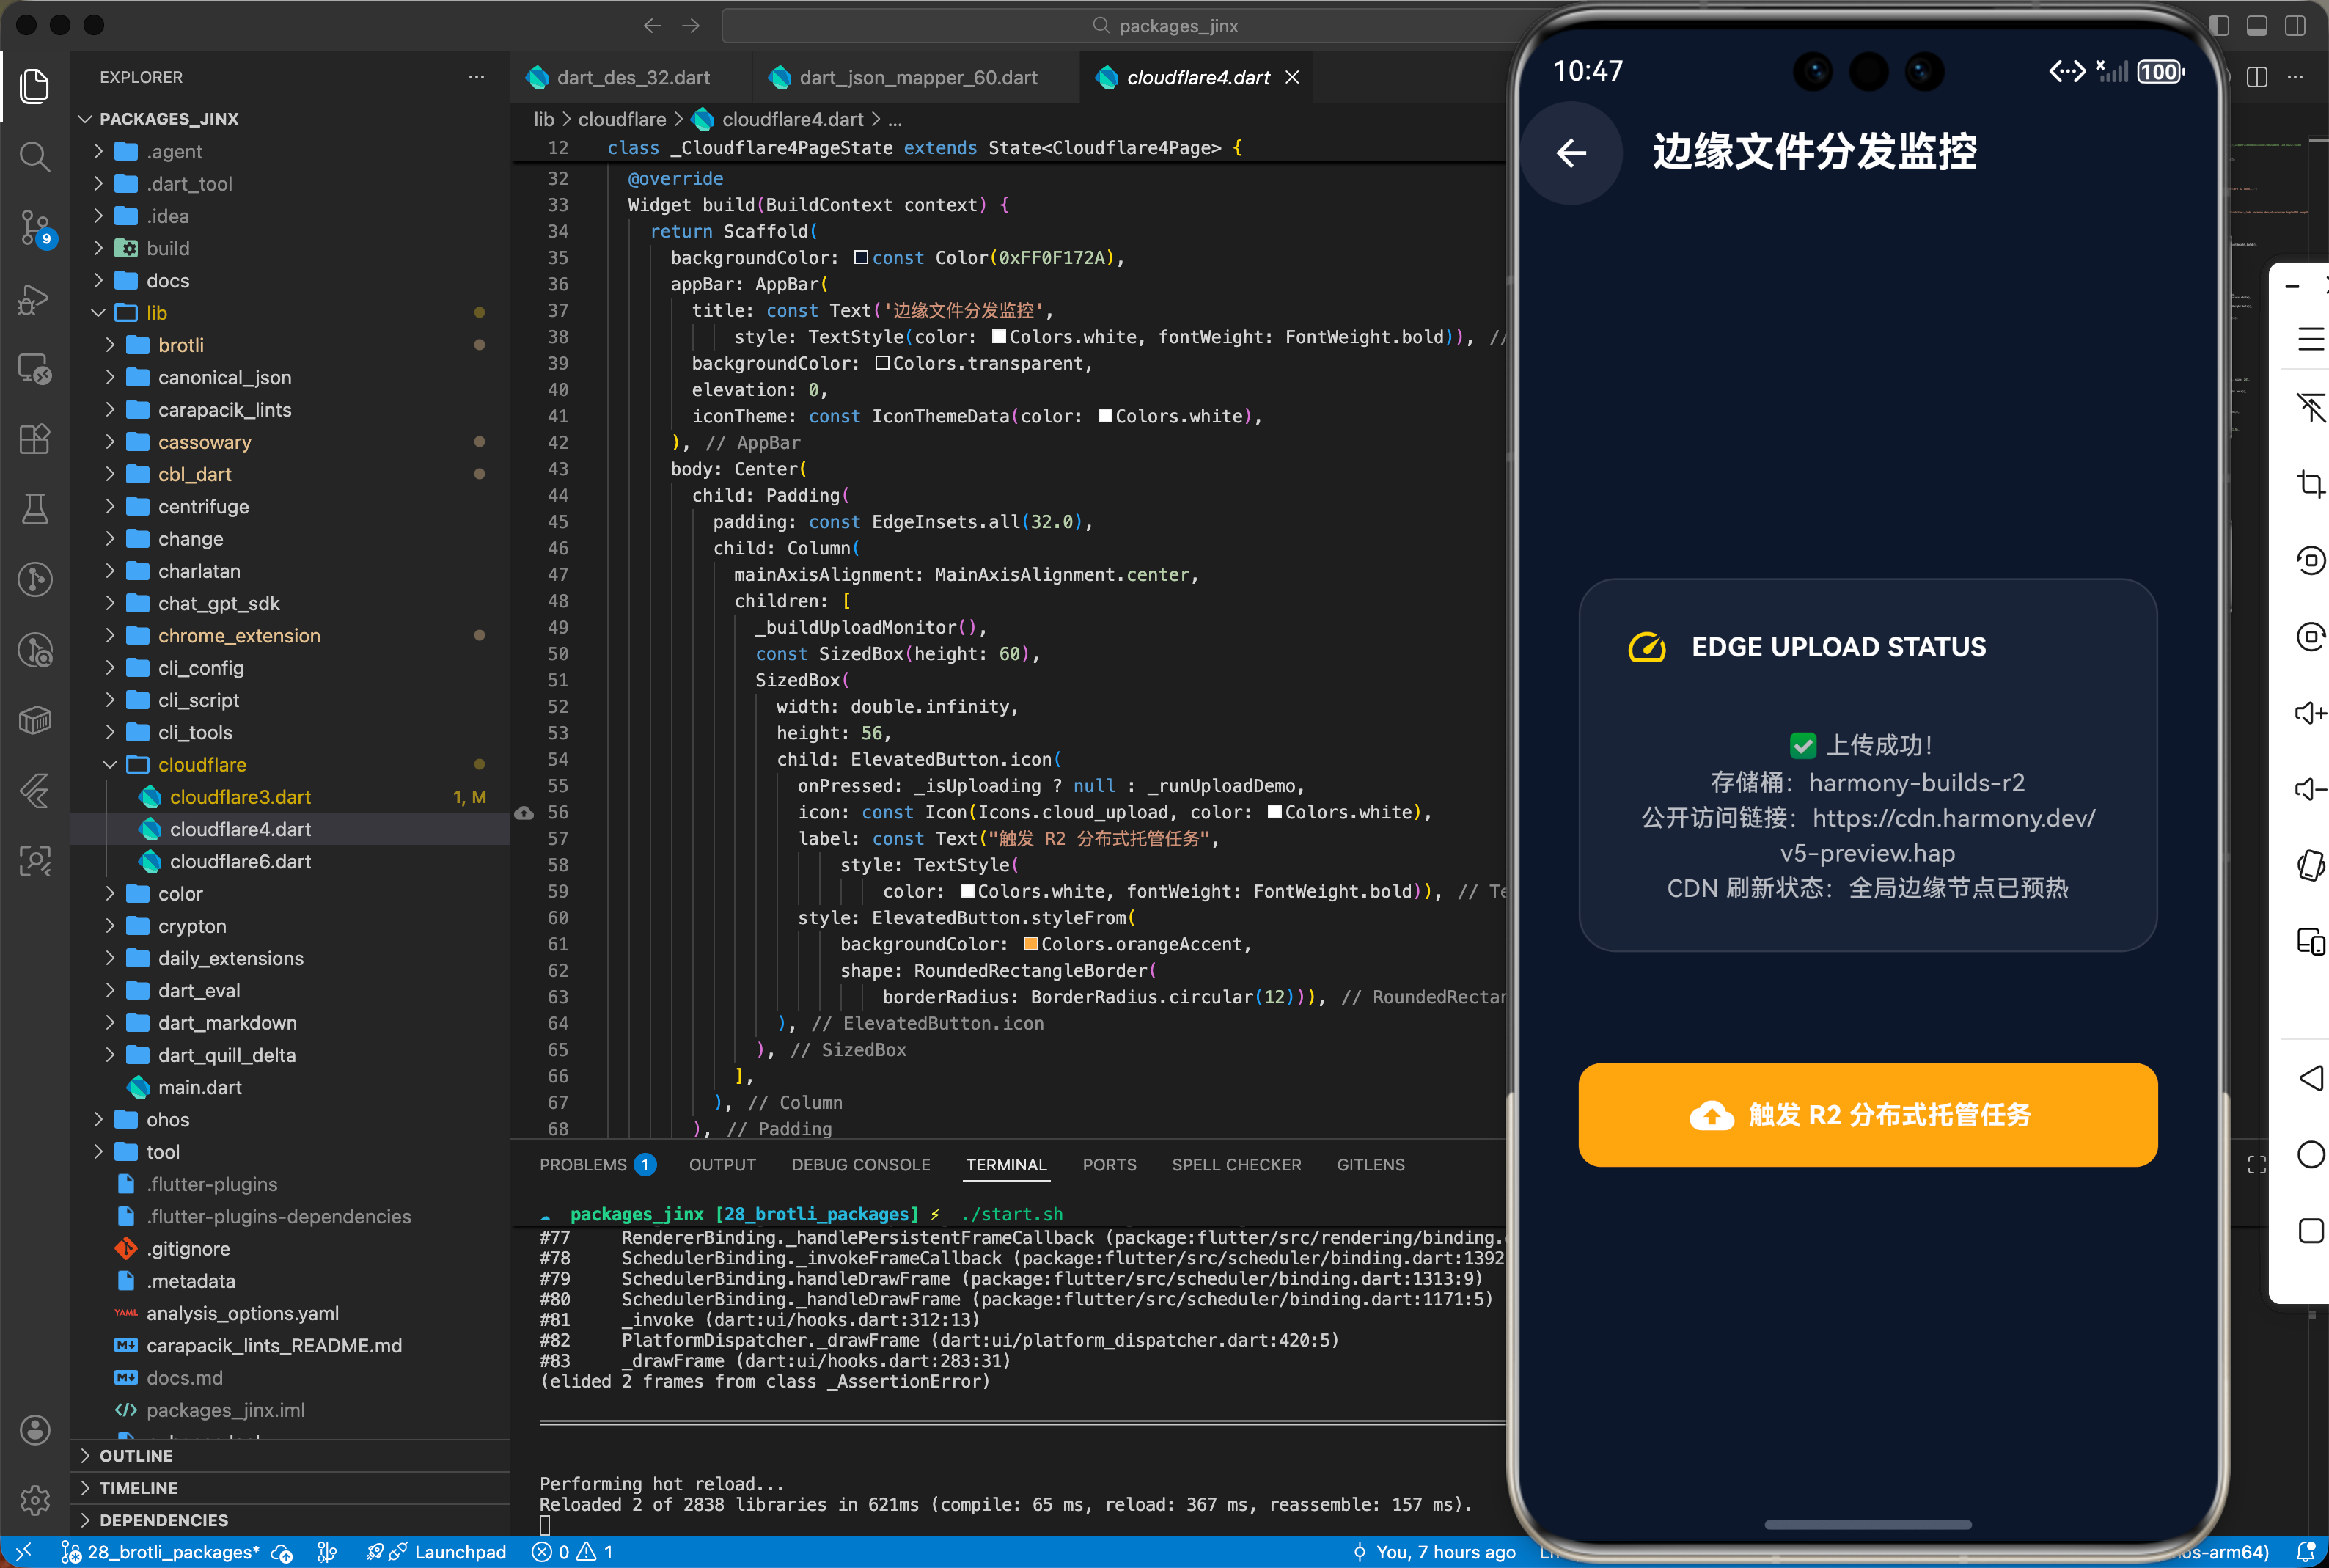The width and height of the screenshot is (2329, 1568).
Task: Open the Search view in activity bar
Action: point(35,156)
